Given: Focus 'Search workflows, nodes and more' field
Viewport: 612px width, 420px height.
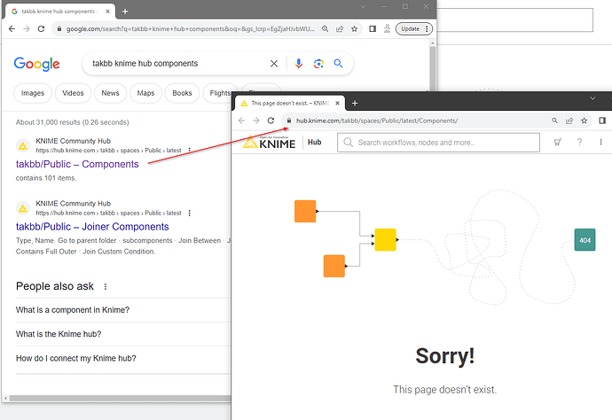Looking at the screenshot, I should pos(438,143).
